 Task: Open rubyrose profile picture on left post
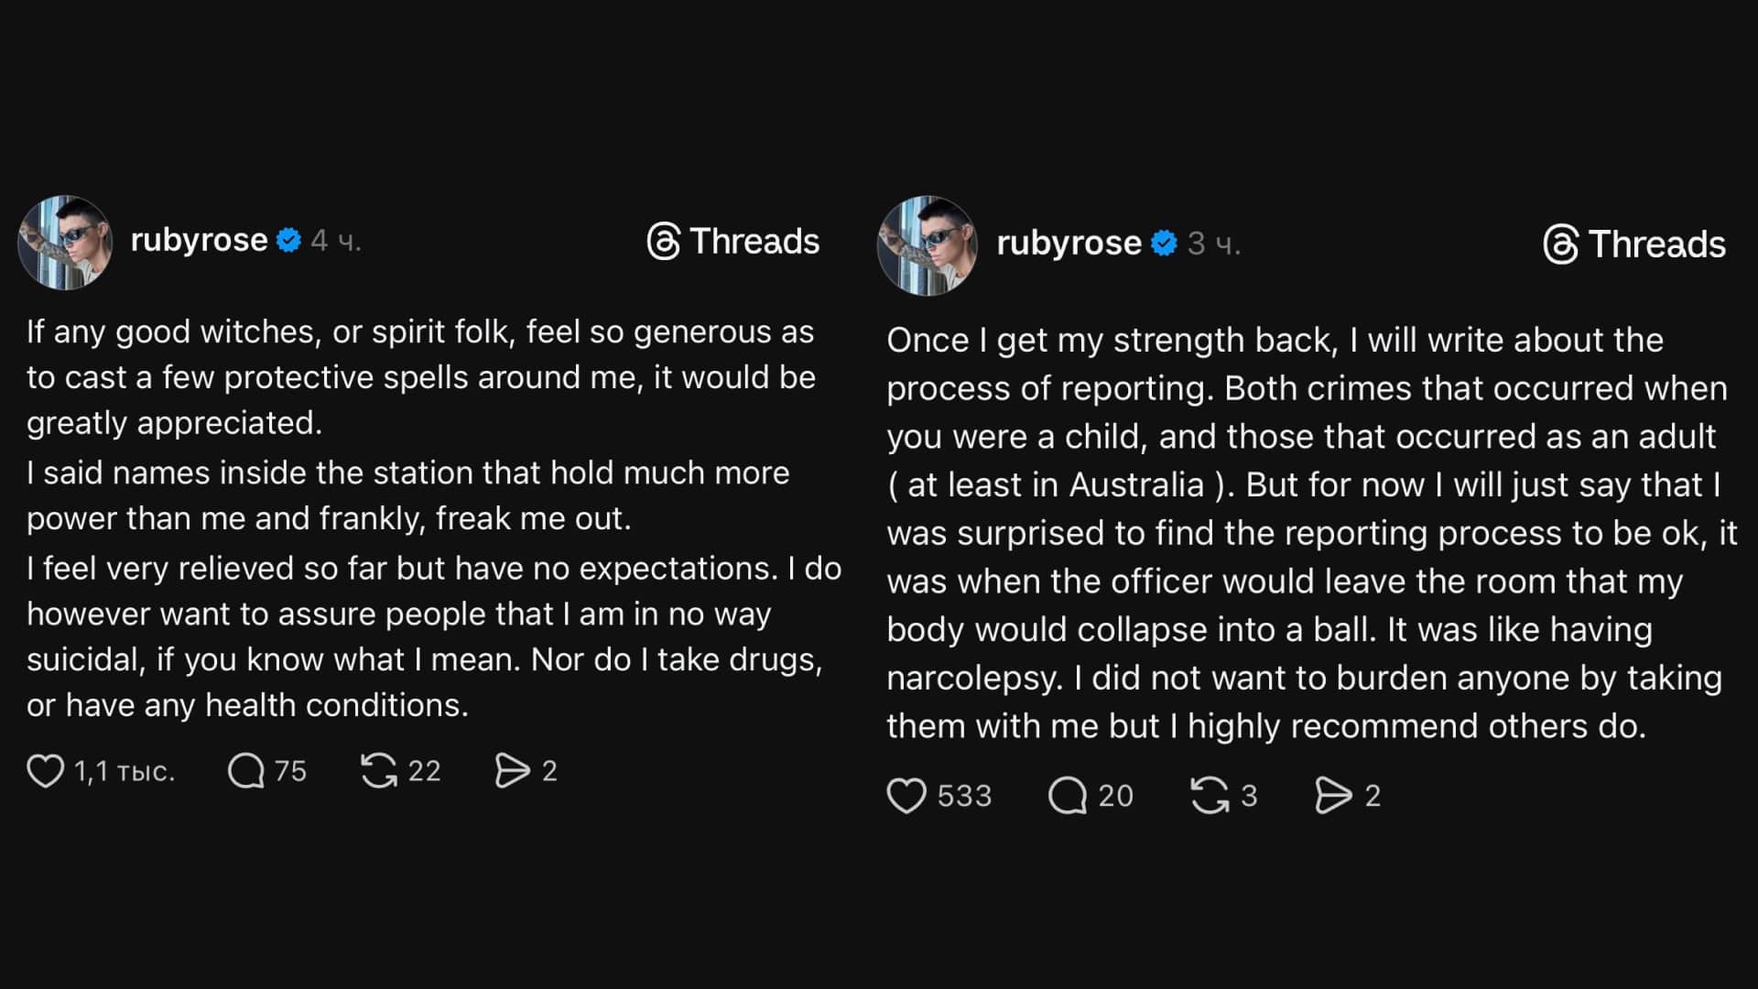pyautogui.click(x=65, y=243)
